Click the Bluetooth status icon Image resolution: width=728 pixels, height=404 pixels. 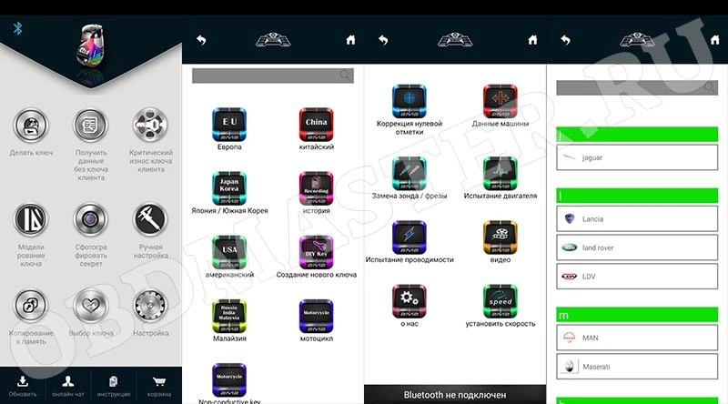click(17, 28)
